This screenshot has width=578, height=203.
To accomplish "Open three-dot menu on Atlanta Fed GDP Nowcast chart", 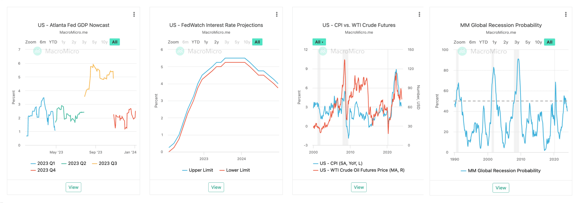I will coord(134,14).
